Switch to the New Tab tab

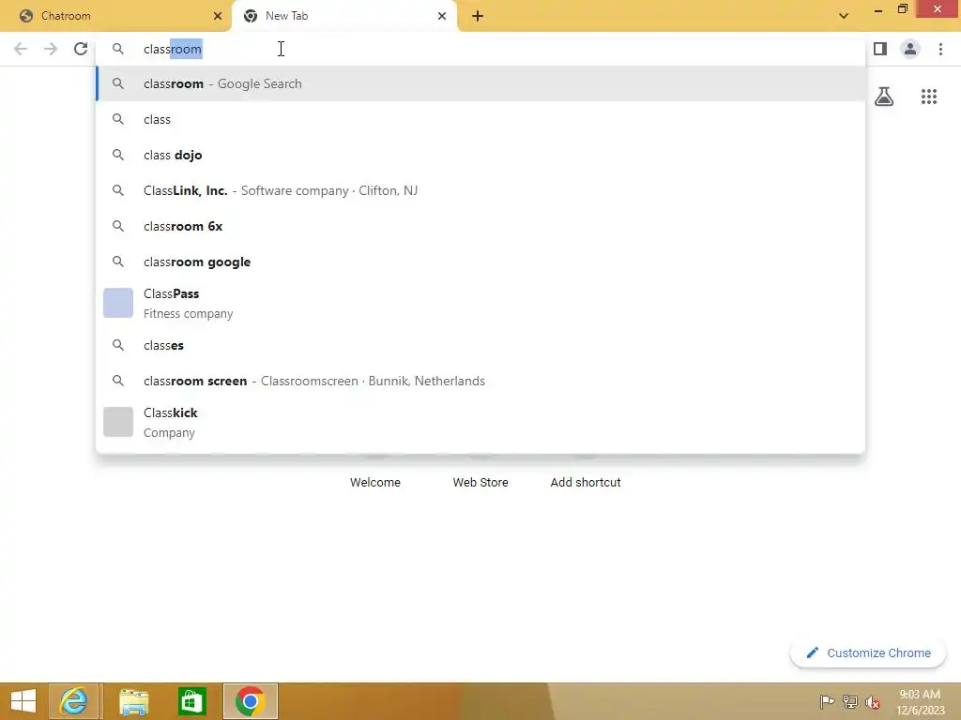coord(343,17)
